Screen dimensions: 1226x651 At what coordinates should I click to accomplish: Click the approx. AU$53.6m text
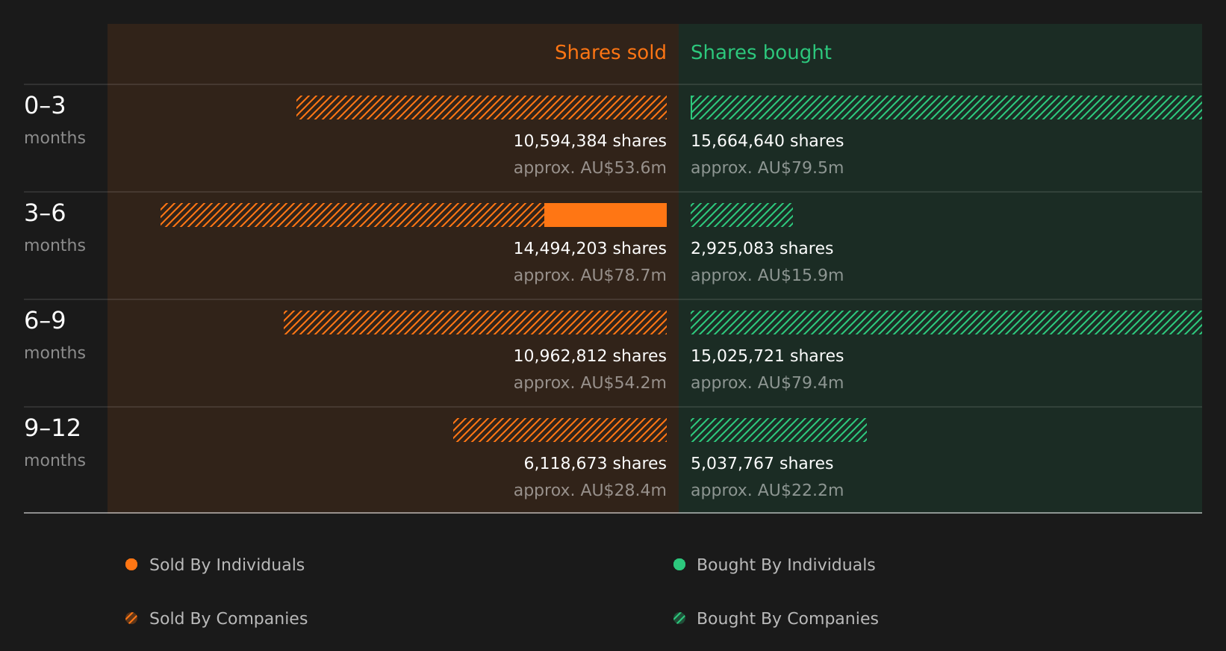pyautogui.click(x=590, y=168)
